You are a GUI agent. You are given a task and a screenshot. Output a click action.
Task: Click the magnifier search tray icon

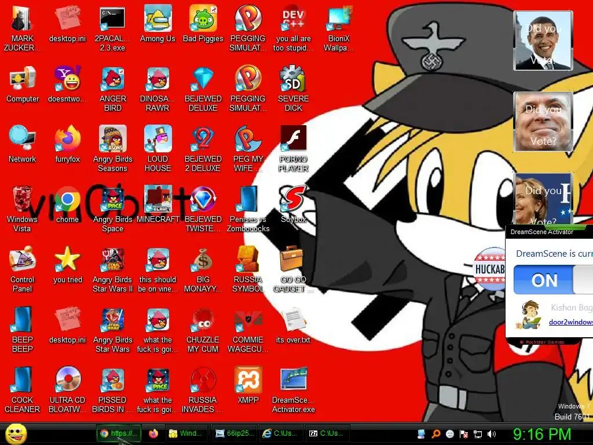435,434
